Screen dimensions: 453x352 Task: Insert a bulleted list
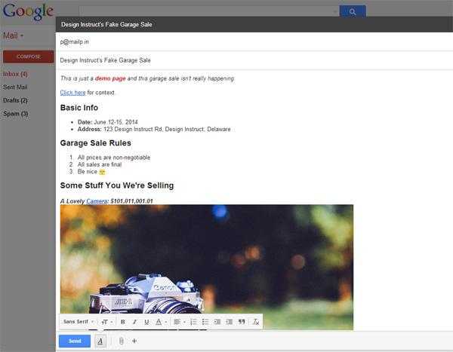point(205,322)
